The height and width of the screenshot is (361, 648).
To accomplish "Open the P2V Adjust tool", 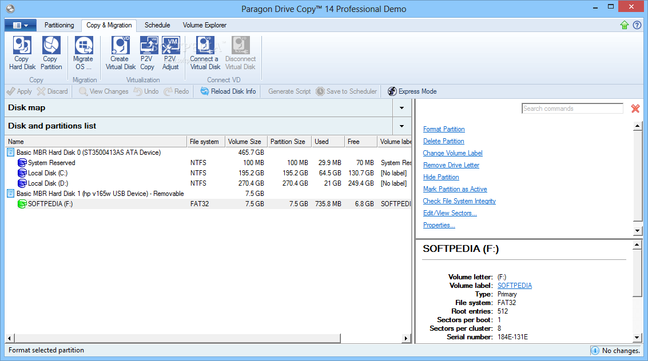I will [x=170, y=53].
